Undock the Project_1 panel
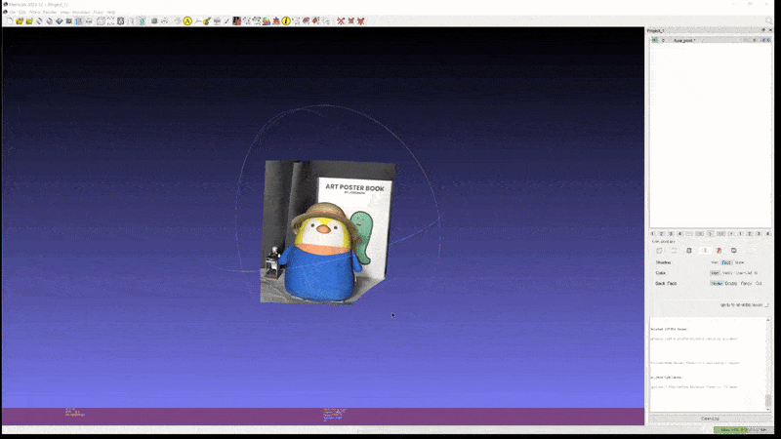The image size is (781, 439). [762, 30]
